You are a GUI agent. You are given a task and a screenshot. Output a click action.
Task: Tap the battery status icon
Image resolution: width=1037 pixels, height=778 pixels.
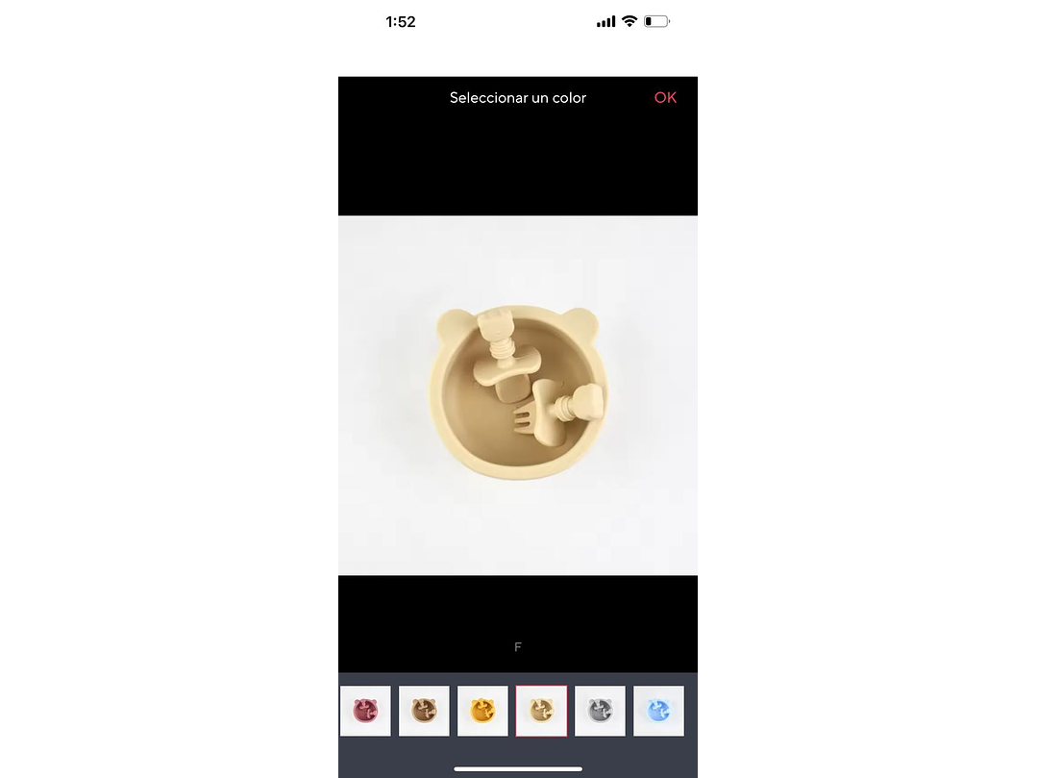tap(656, 22)
